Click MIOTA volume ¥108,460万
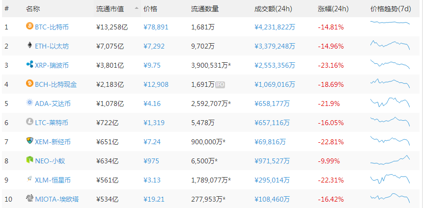The image size is (423, 208). click(x=272, y=200)
